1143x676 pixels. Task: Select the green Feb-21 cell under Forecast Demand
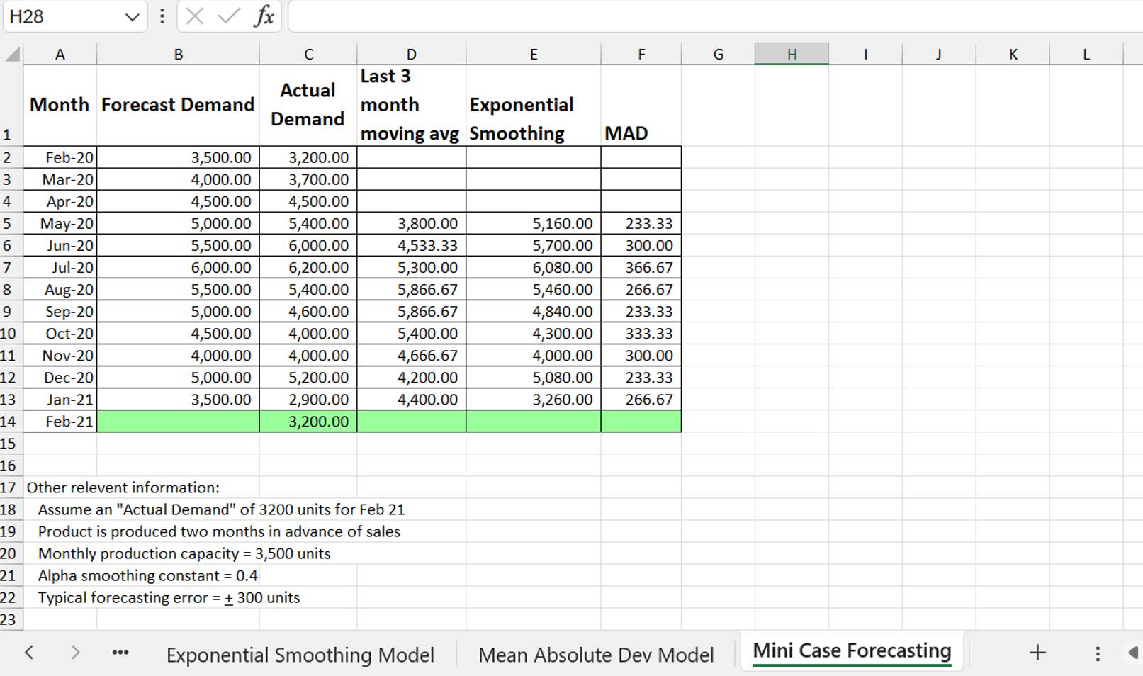177,420
